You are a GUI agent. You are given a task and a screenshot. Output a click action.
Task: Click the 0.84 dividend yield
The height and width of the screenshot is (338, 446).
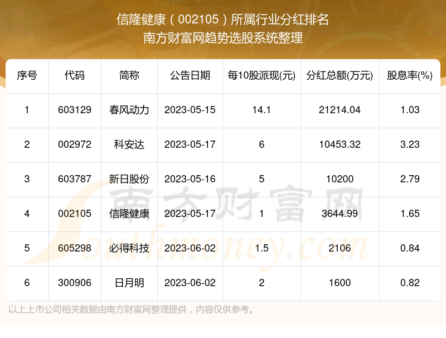click(x=410, y=248)
